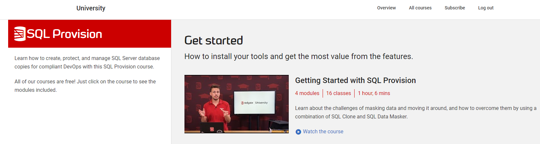Click the redgate University screen in the thumbnail

click(254, 102)
